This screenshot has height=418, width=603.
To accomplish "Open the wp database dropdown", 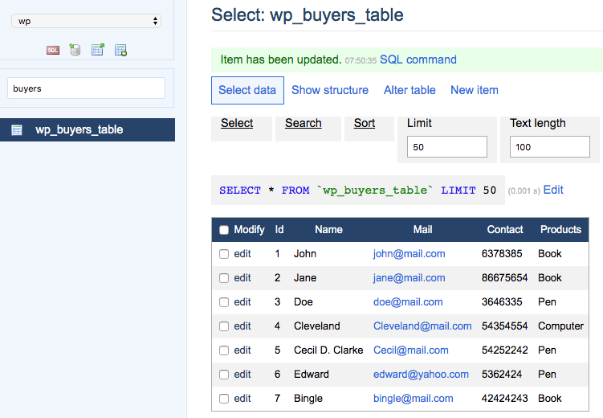I will pyautogui.click(x=86, y=21).
